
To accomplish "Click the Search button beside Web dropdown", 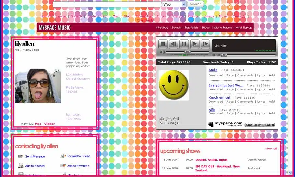I will click(x=195, y=4).
